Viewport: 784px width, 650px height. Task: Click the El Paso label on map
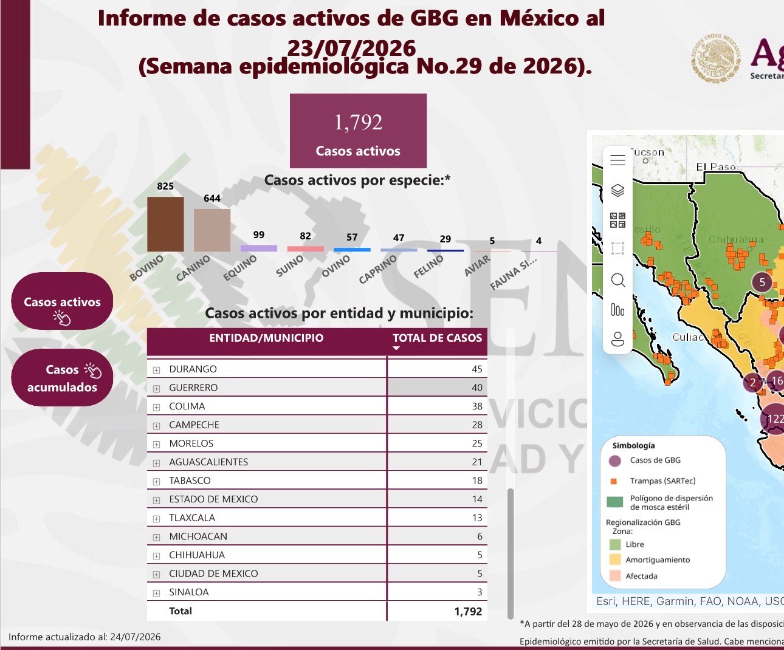click(x=716, y=166)
